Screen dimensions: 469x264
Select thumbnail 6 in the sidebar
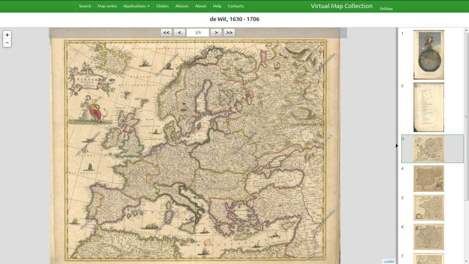(x=429, y=237)
